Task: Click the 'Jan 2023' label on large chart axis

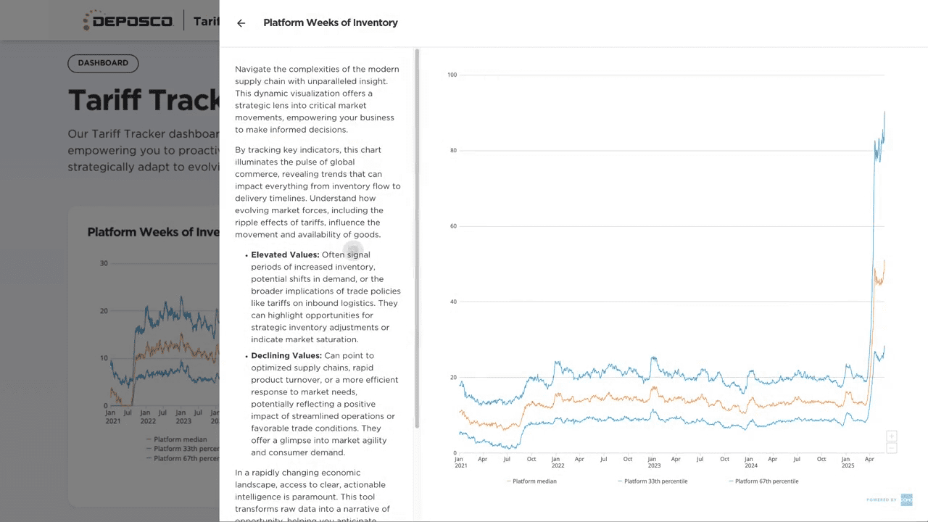Action: coord(654,462)
